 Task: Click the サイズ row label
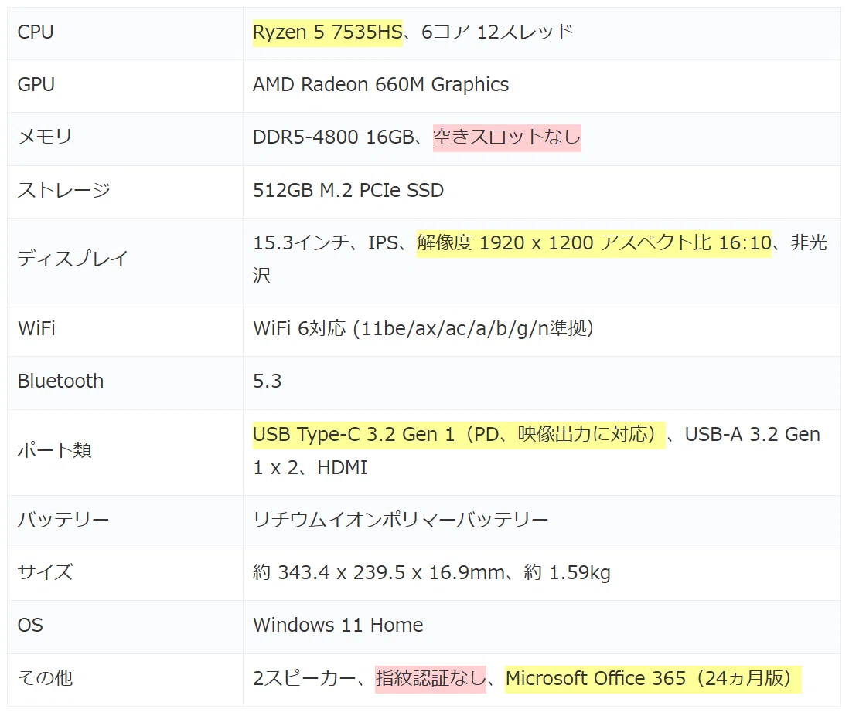(45, 572)
